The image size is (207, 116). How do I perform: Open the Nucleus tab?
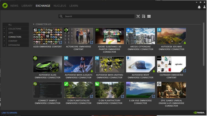pos(60,6)
